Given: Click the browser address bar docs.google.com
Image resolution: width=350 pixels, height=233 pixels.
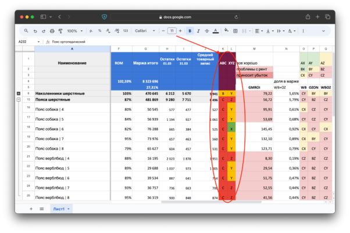Looking at the screenshot, I should (x=175, y=17).
